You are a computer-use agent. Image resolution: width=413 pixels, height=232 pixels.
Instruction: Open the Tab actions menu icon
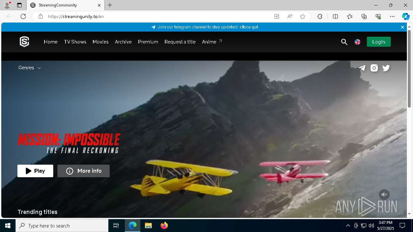click(19, 5)
